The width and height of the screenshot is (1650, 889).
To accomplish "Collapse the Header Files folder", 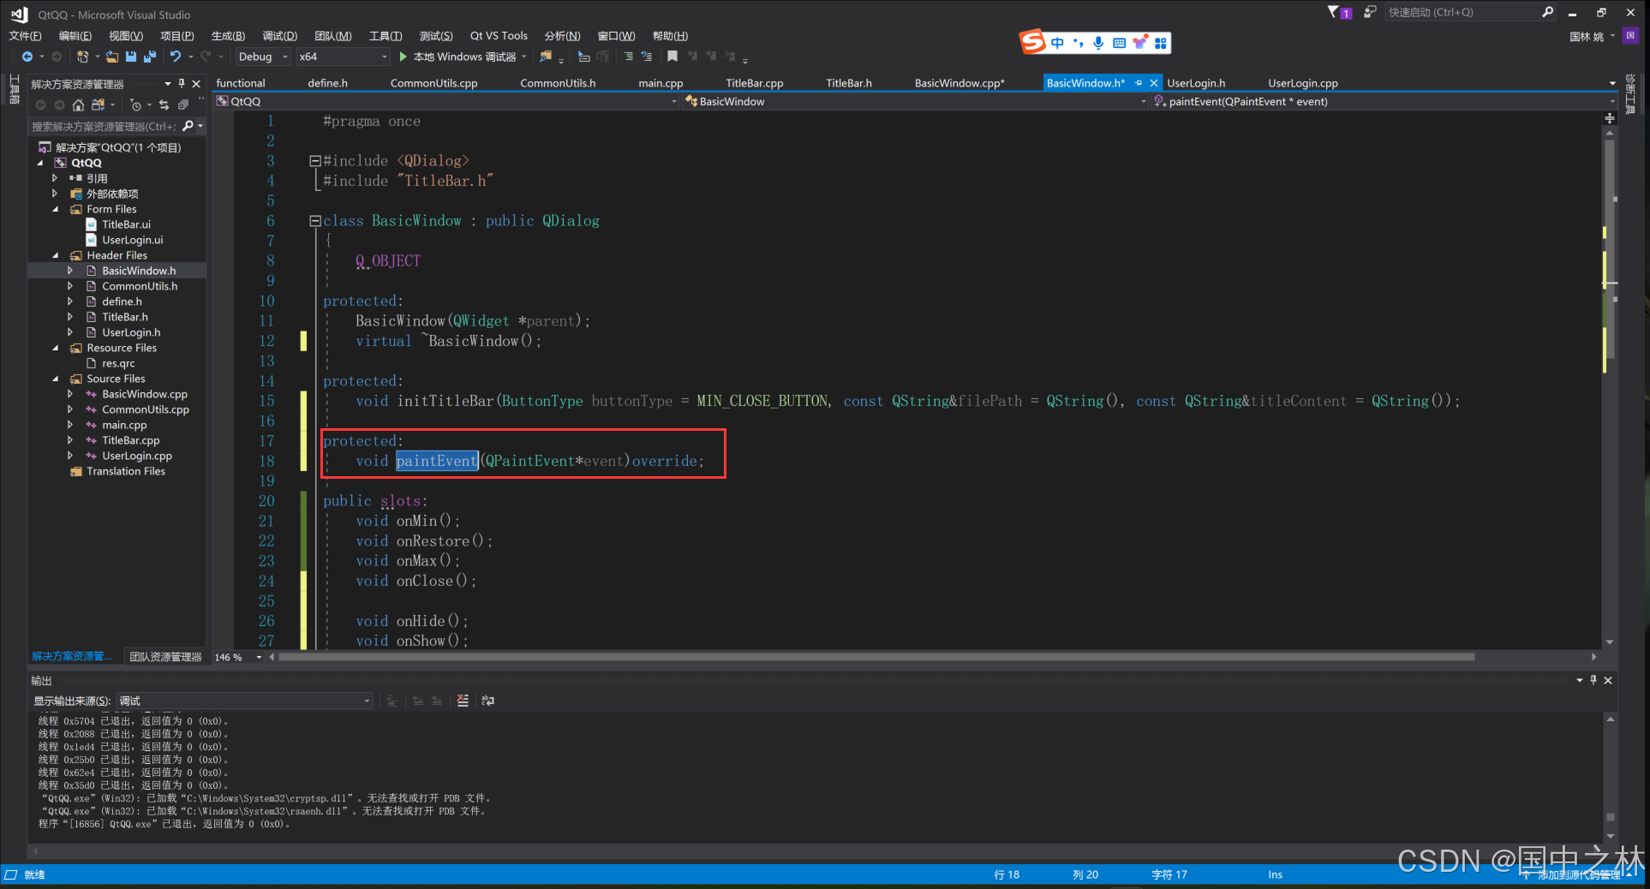I will (x=56, y=255).
